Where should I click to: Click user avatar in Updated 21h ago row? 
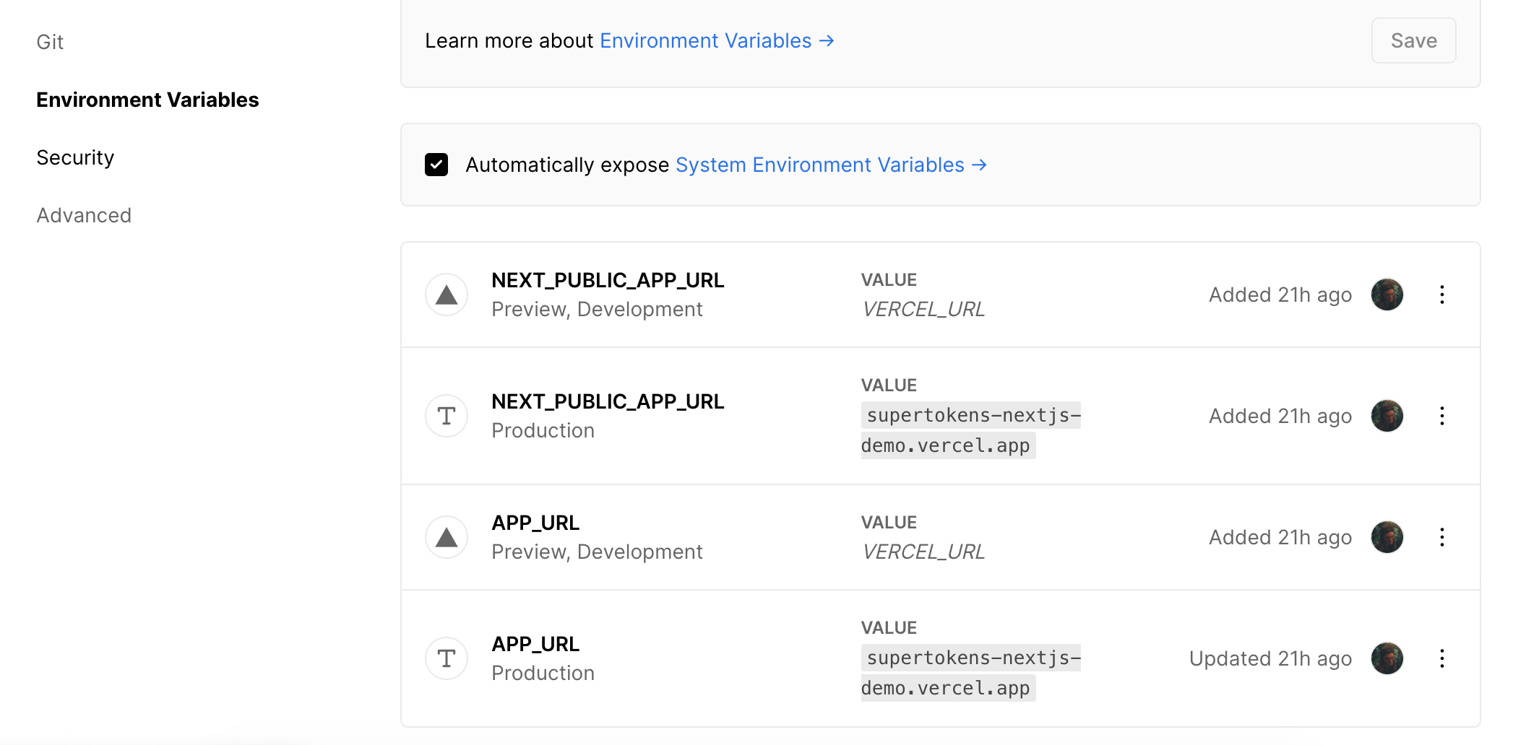click(x=1387, y=658)
